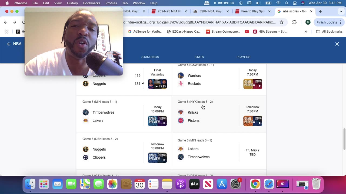Viewport: 346px width, 194px height.
Task: Open the Timberwolves Lakers game preview thumbnail
Action: tap(157, 121)
